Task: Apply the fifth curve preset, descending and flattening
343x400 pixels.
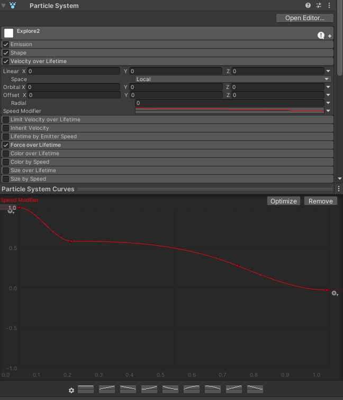Action: pos(170,389)
